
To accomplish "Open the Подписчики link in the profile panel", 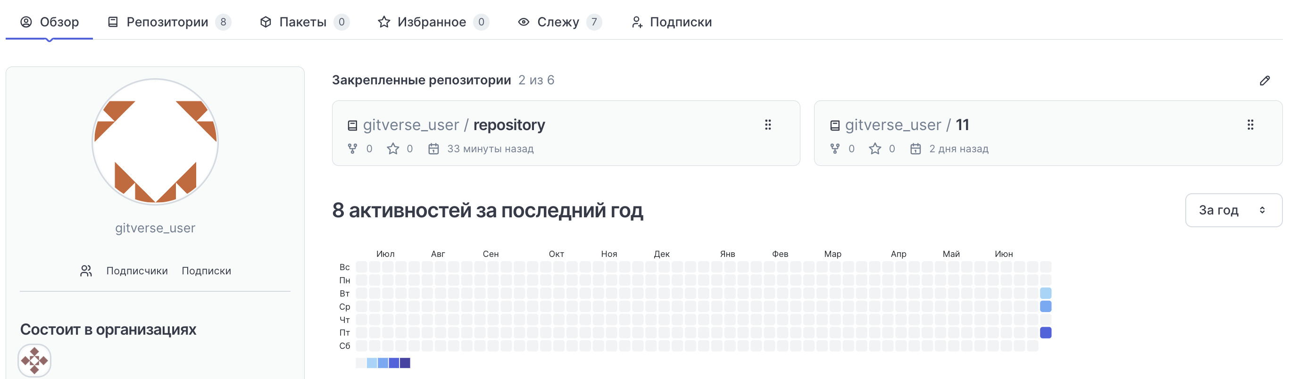I will (137, 271).
